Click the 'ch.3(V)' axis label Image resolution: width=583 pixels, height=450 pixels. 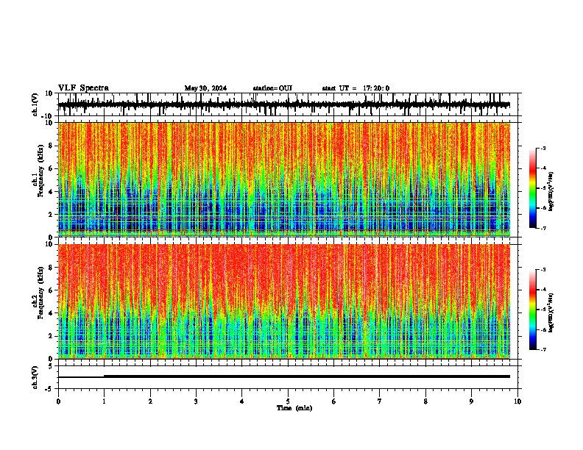pyautogui.click(x=35, y=377)
